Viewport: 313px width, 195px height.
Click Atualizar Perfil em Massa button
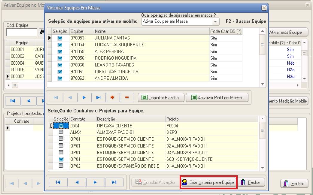217,98
